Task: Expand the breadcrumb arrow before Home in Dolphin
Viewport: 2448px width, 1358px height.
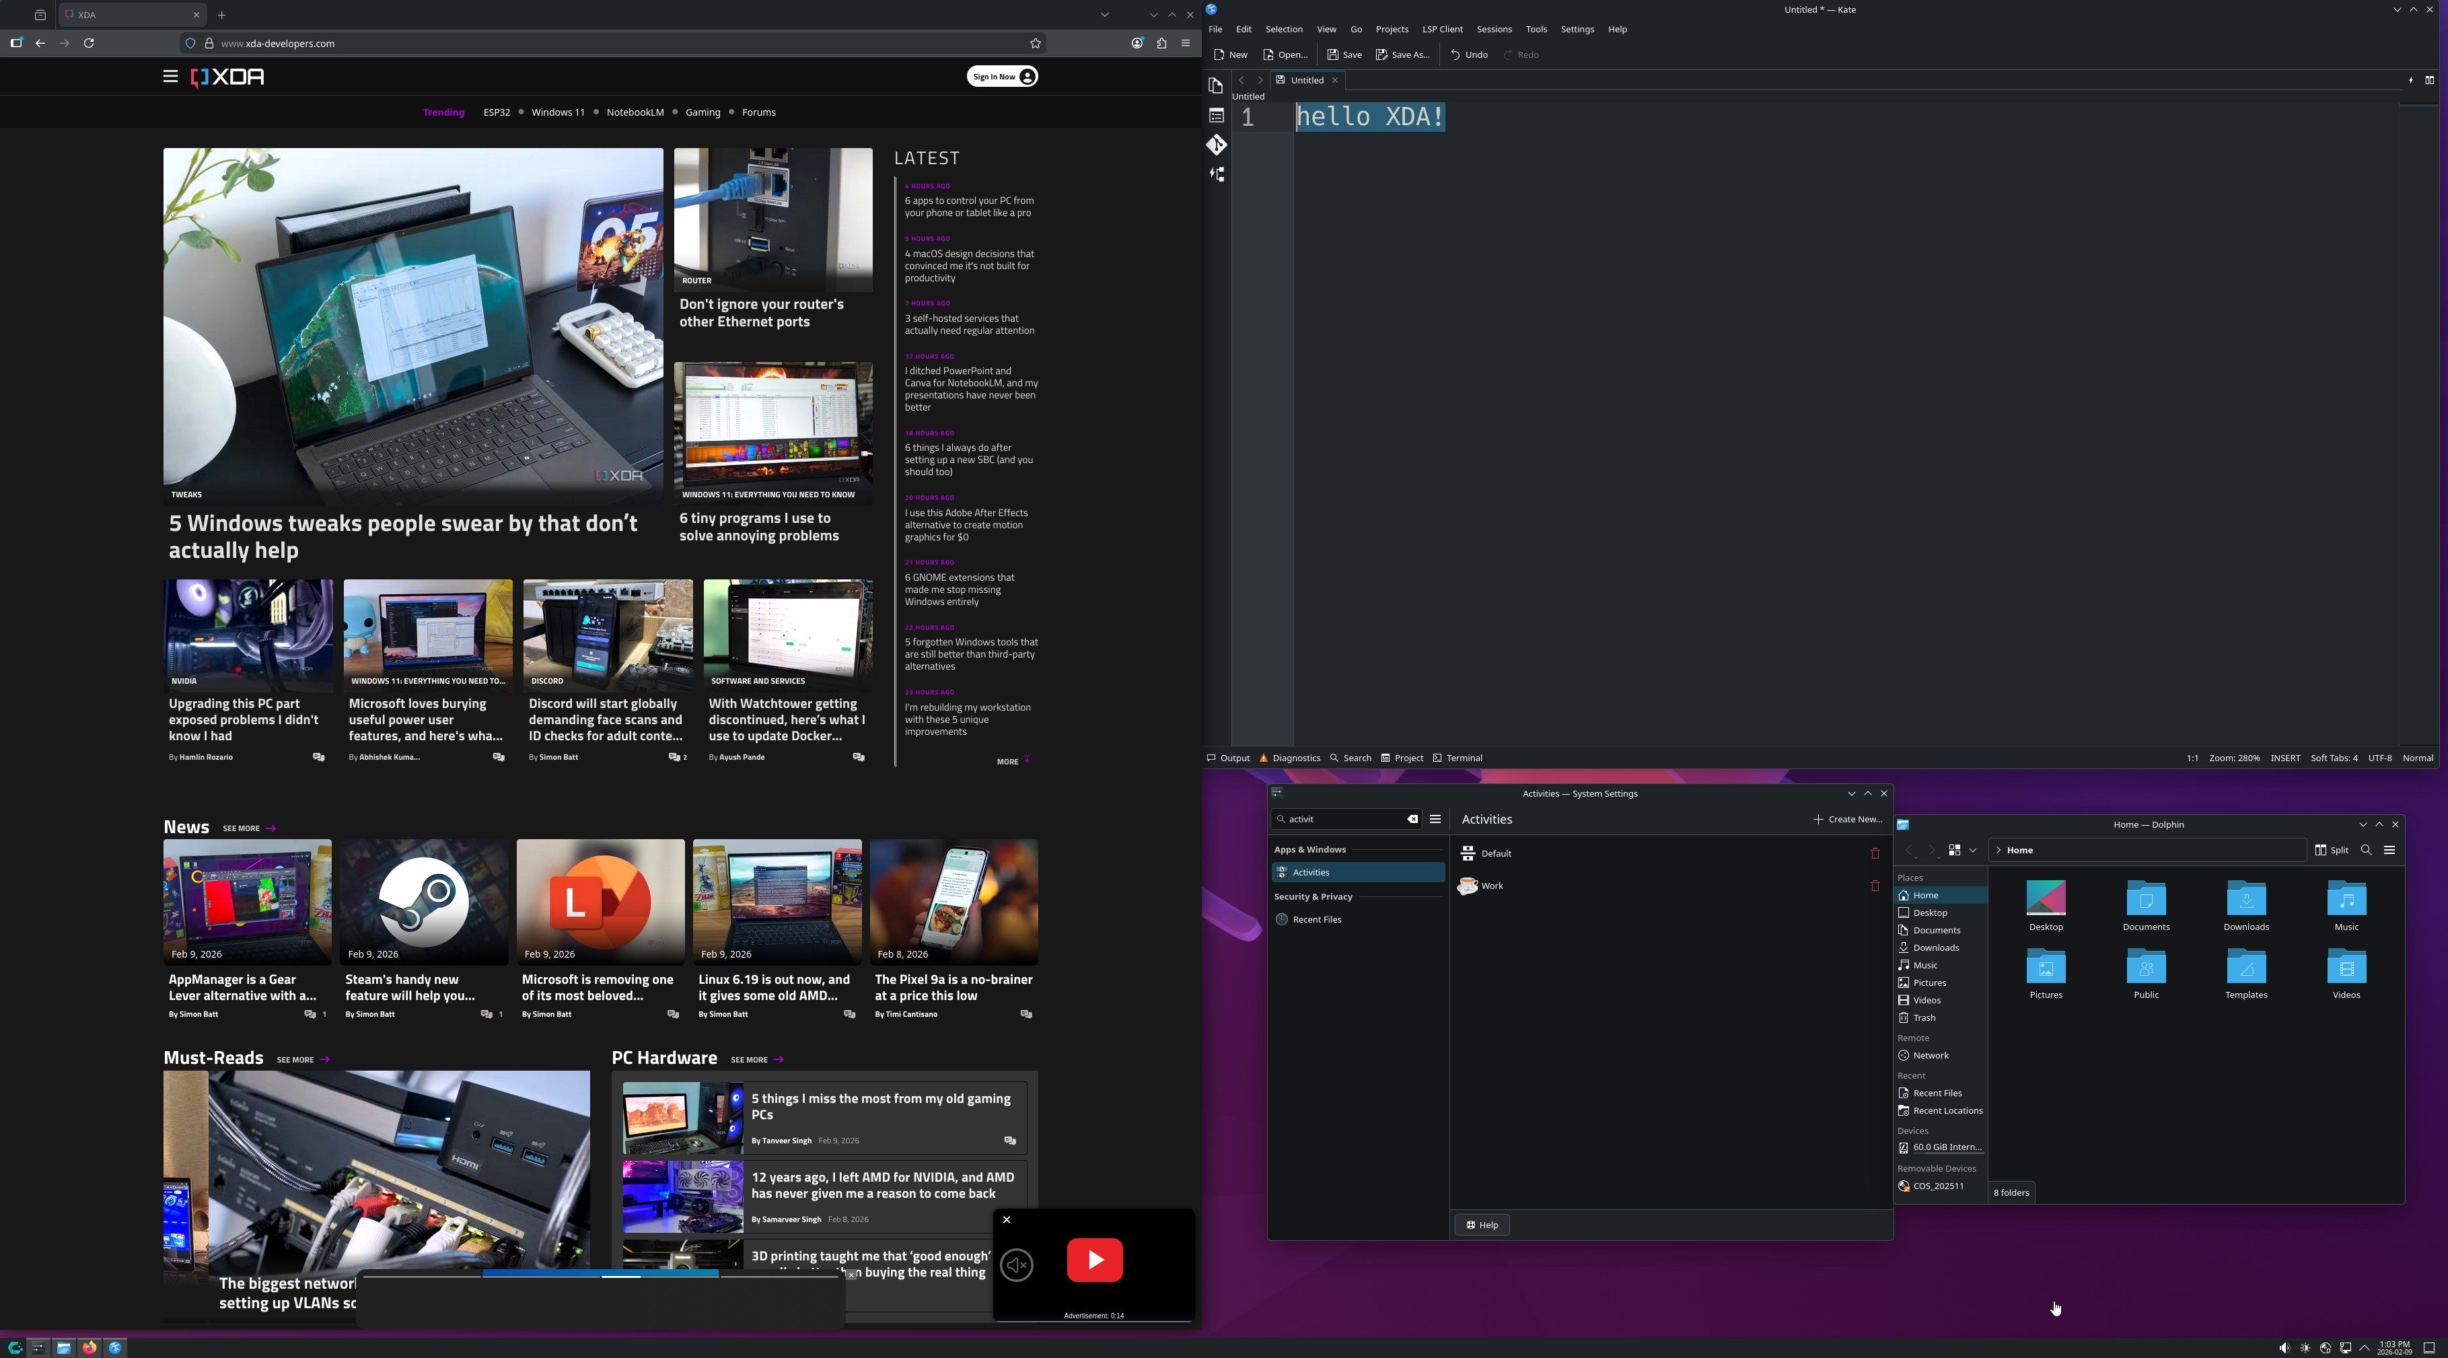Action: point(1998,851)
